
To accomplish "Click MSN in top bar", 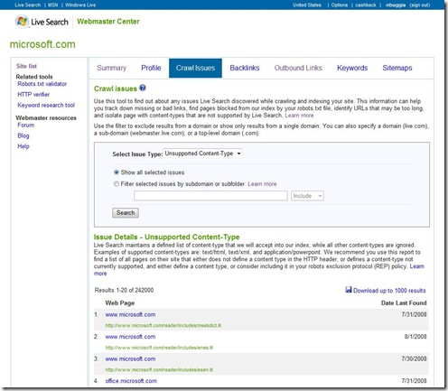I will click(x=52, y=5).
